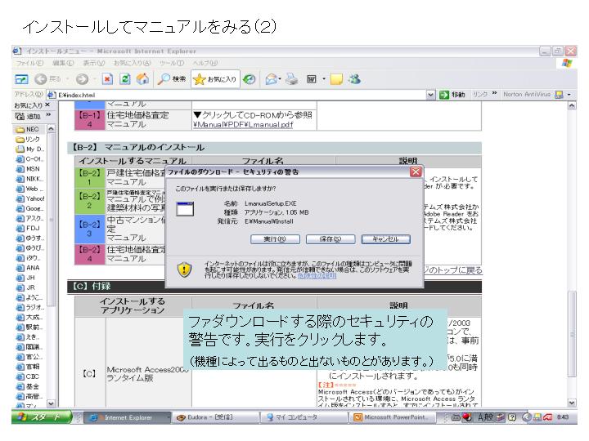The height and width of the screenshot is (441, 589).
Task: Toggle the お気に入り star favorites button
Action: tap(215, 79)
